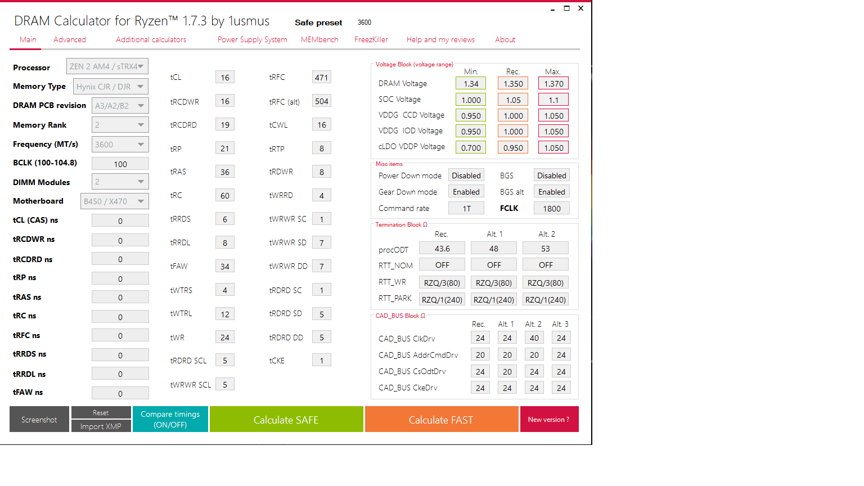Image resolution: width=864 pixels, height=486 pixels.
Task: Click RTT_WR Rec value RZQ/3(80)
Action: pos(442,282)
